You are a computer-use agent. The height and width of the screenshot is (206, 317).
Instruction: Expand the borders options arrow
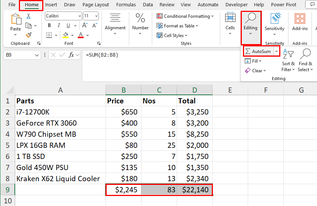[x=56, y=35]
